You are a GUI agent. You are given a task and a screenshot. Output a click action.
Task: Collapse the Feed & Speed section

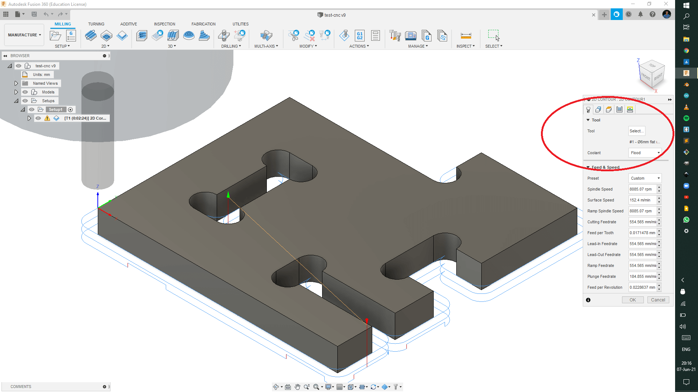tap(588, 167)
